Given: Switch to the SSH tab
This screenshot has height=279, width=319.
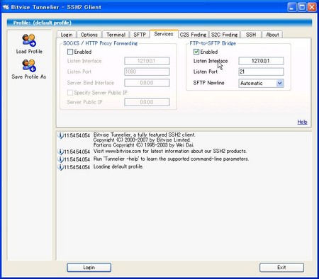Looking at the screenshot, I should 251,35.
